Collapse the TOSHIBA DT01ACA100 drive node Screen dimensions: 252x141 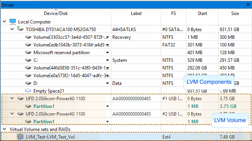12,29
